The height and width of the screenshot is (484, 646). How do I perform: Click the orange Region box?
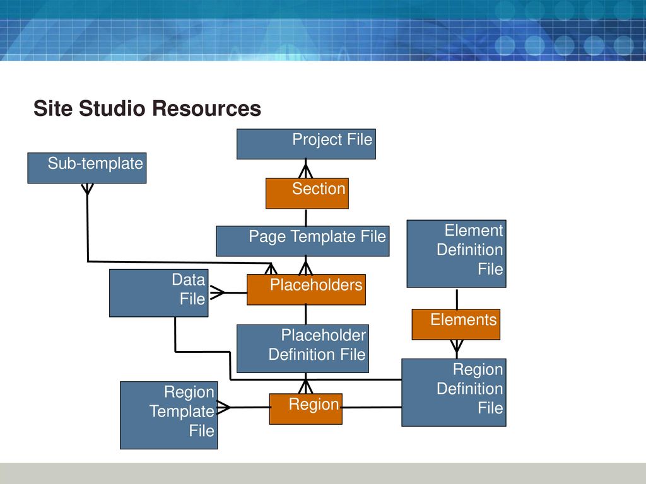(306, 409)
